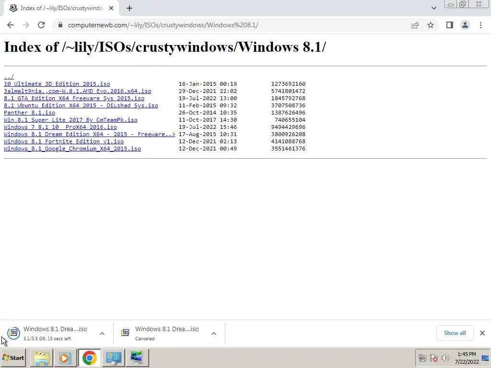Download 8.1 GTA Edition X64 iso

[74, 98]
